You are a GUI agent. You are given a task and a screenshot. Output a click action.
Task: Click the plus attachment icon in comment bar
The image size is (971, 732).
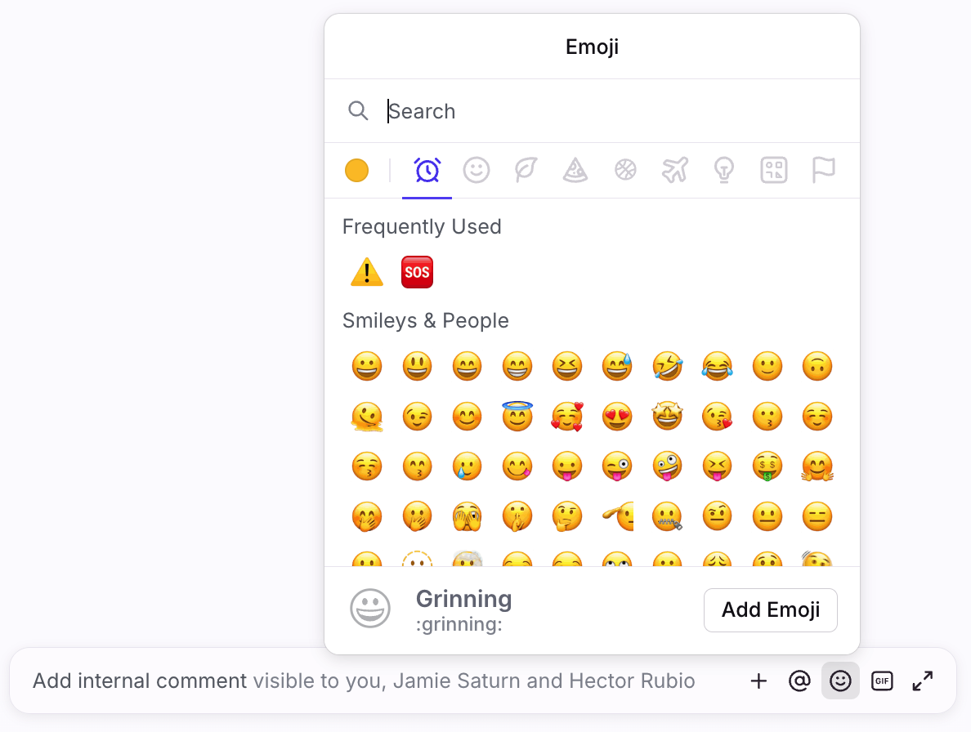point(758,681)
